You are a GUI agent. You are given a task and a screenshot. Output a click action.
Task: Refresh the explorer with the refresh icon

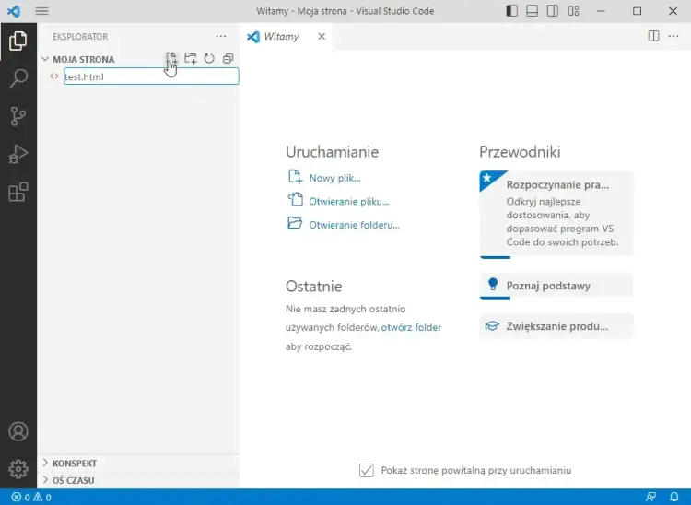pos(209,58)
